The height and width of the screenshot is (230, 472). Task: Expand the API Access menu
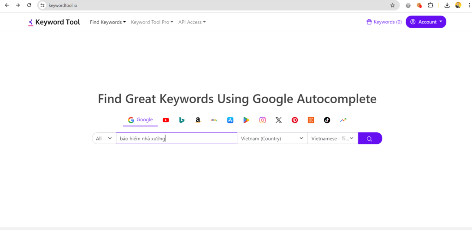(192, 22)
